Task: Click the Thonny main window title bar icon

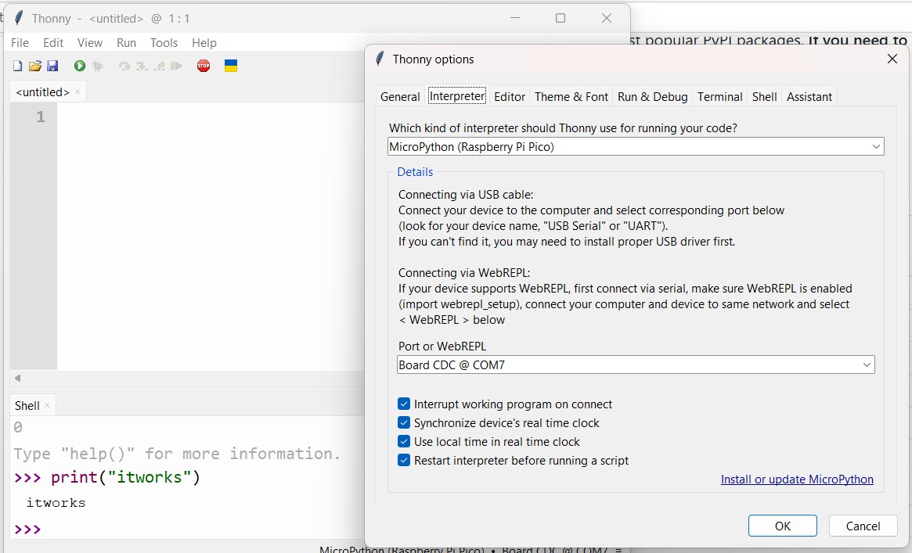Action: [x=19, y=18]
